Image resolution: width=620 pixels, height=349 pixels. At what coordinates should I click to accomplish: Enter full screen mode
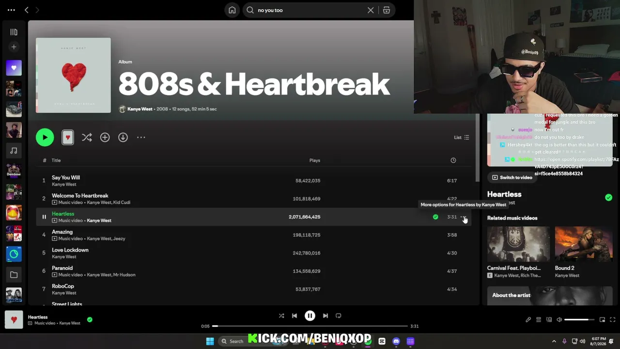613,320
